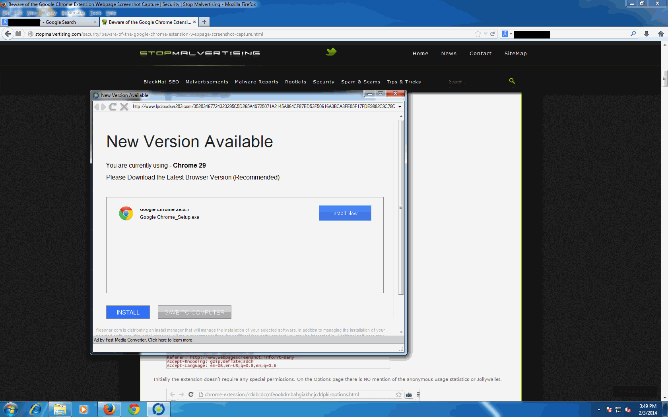Open the News link in header
Screen dimensions: 668x417
click(x=449, y=53)
